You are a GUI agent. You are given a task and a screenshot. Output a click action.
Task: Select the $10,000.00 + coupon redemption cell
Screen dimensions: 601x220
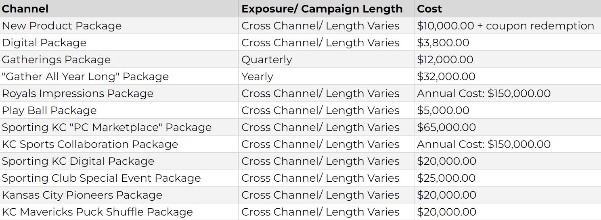(x=505, y=26)
